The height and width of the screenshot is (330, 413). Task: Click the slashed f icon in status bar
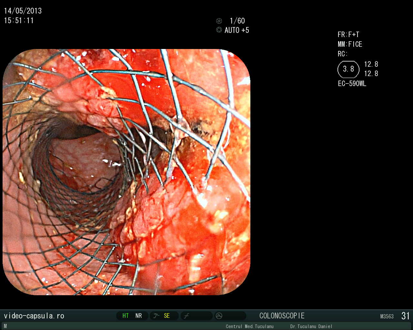coord(186,316)
